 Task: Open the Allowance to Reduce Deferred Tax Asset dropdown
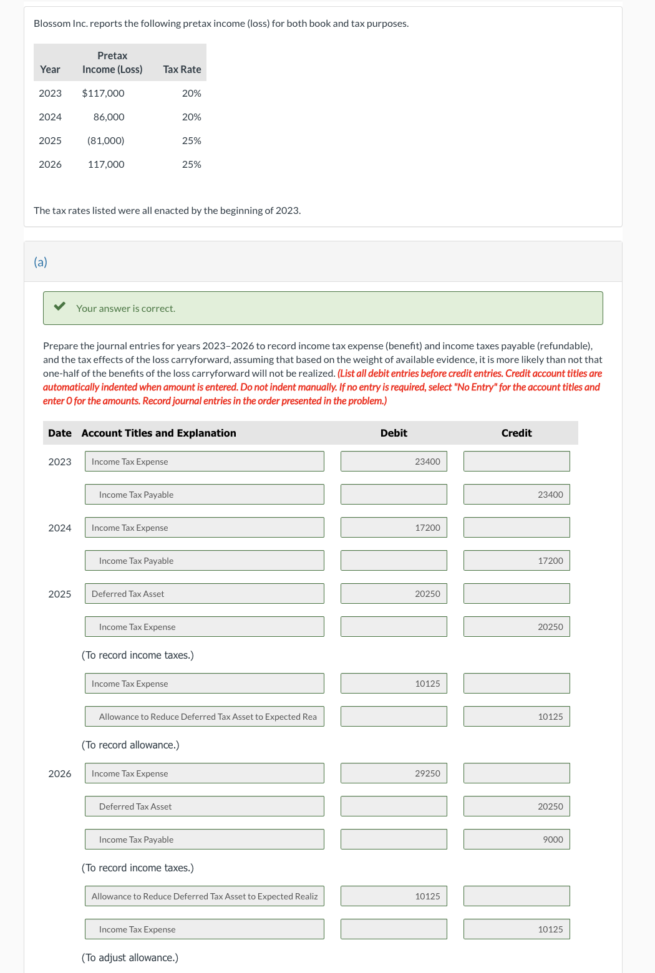(204, 716)
